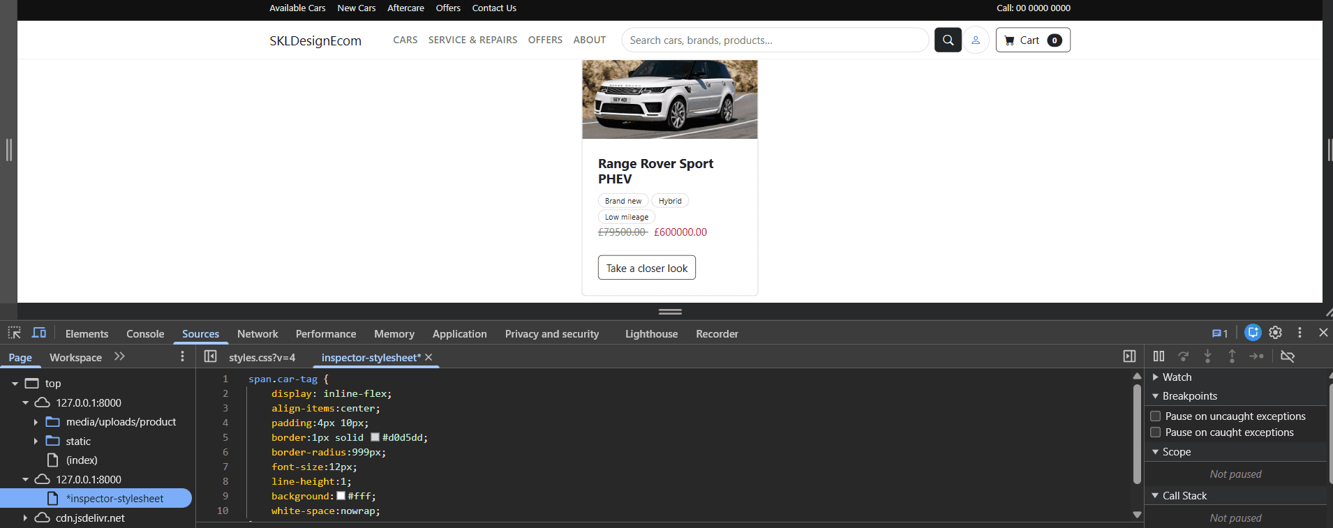This screenshot has height=528, width=1333.
Task: Click the AI assistance icon in DevTools
Action: click(x=1253, y=333)
